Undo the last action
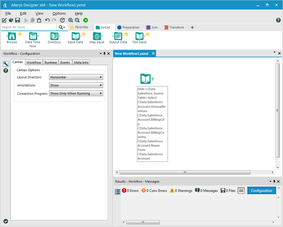 click(x=47, y=20)
